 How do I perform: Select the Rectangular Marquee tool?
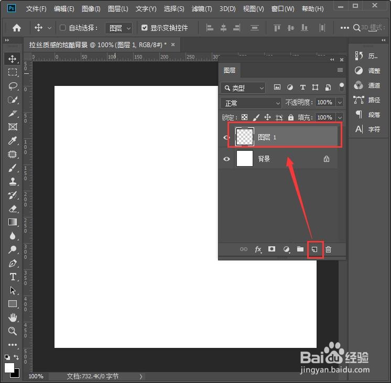point(13,72)
